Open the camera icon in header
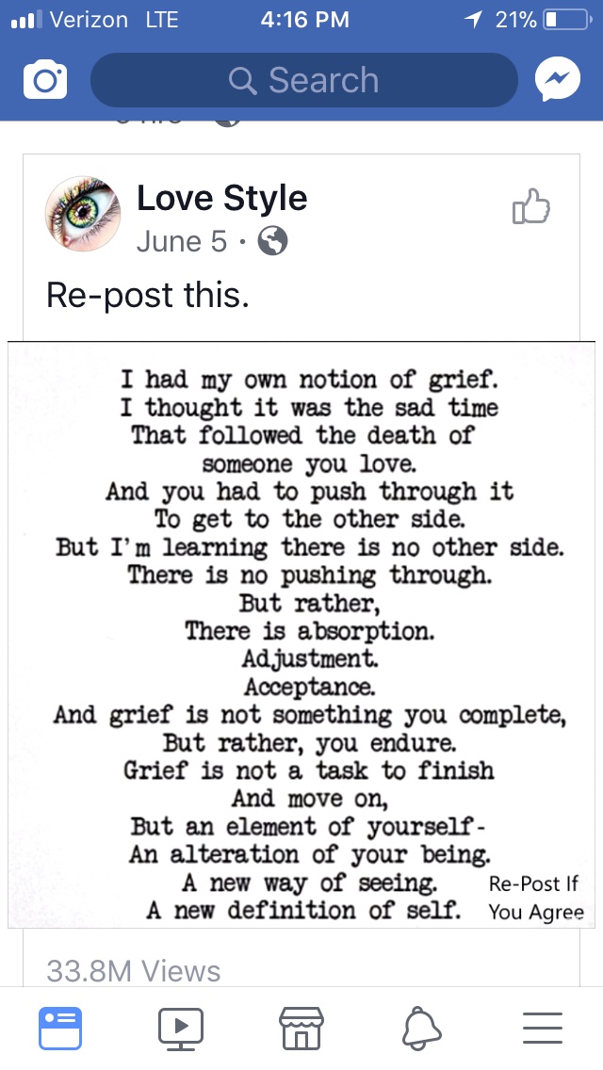603x1070 pixels. [44, 81]
